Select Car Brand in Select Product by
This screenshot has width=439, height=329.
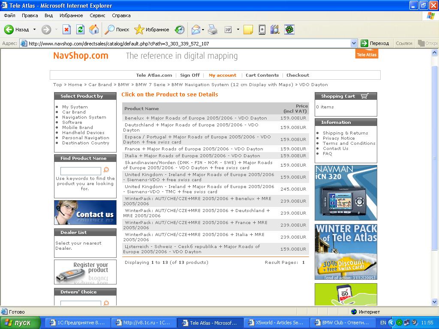click(x=74, y=112)
